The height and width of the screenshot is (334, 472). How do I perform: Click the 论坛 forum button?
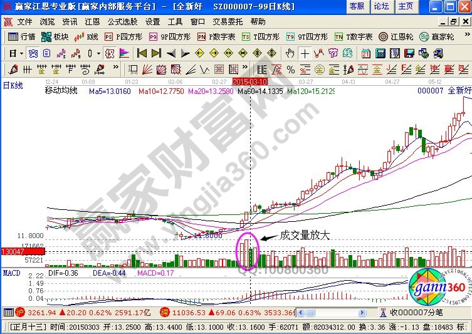381,6
